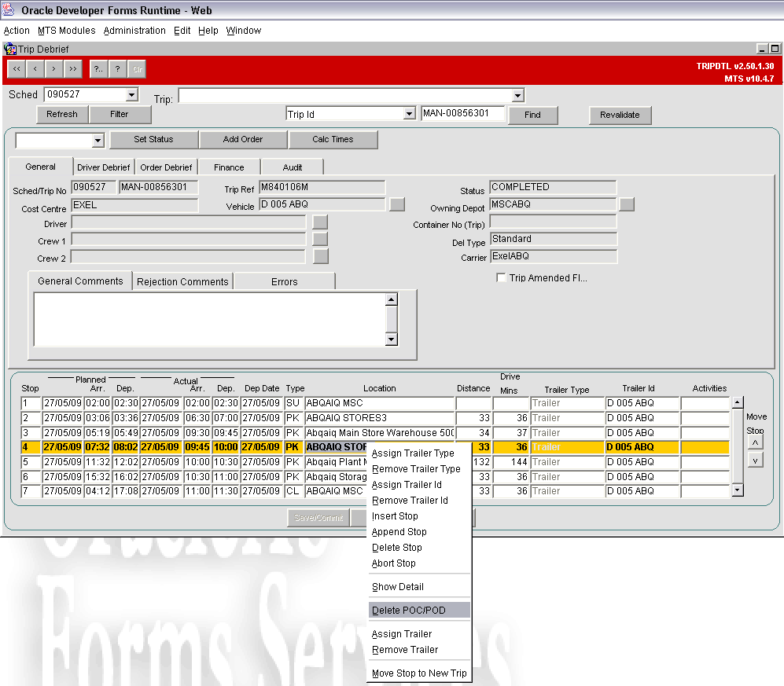This screenshot has width=784, height=686.
Task: Click the Find button
Action: pyautogui.click(x=532, y=115)
